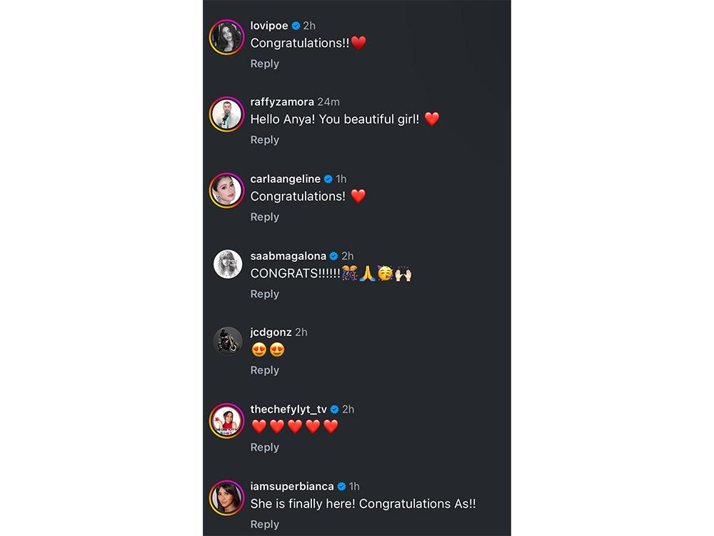Open saabmagalona's profile picture
Image resolution: width=714 pixels, height=536 pixels.
click(x=228, y=264)
